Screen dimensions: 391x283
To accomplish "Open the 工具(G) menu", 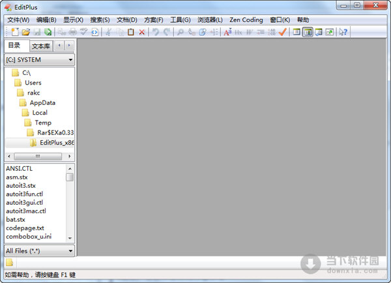I will (x=181, y=20).
